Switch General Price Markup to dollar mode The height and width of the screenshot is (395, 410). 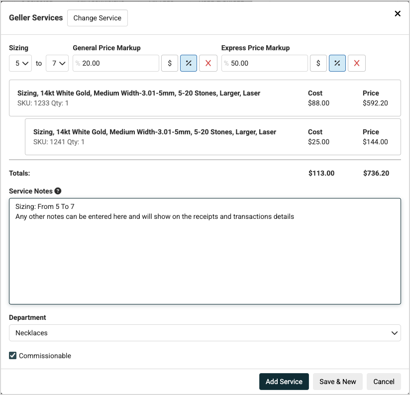pos(170,63)
